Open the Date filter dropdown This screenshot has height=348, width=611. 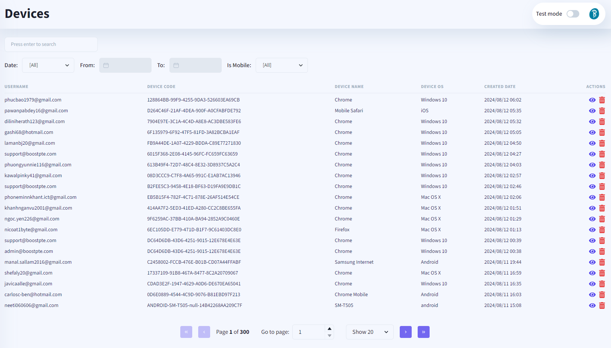[48, 65]
